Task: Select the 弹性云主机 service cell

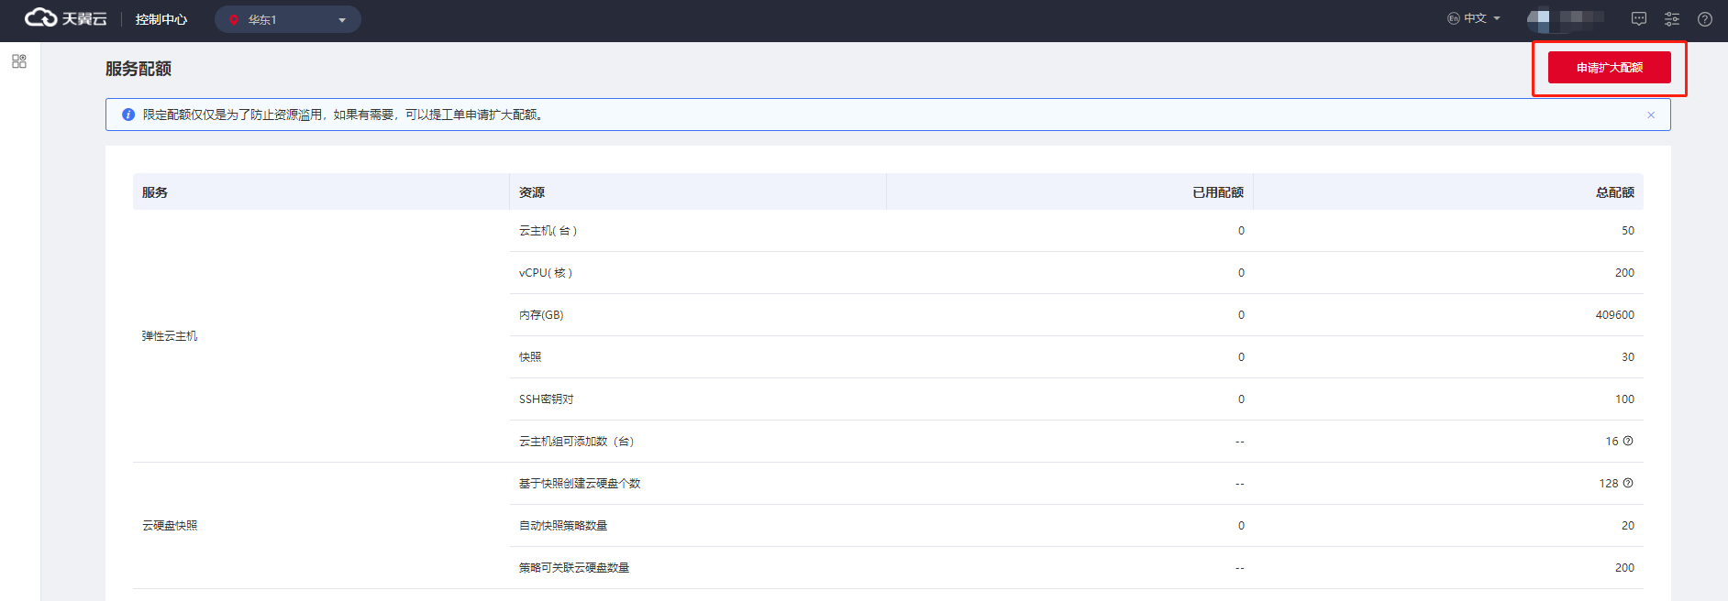Action: coord(170,336)
